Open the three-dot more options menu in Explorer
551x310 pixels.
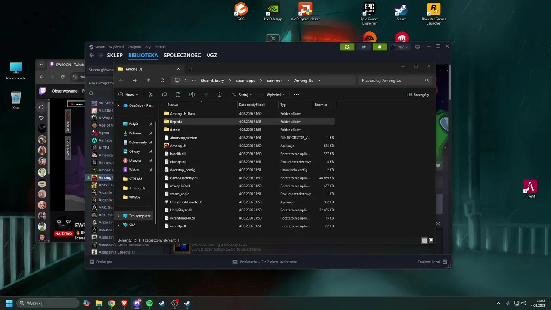point(296,94)
